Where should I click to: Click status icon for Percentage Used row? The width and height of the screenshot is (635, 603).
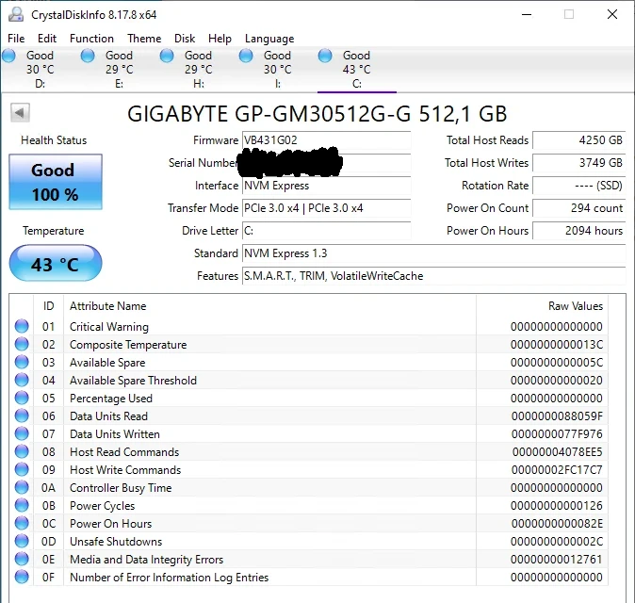22,398
